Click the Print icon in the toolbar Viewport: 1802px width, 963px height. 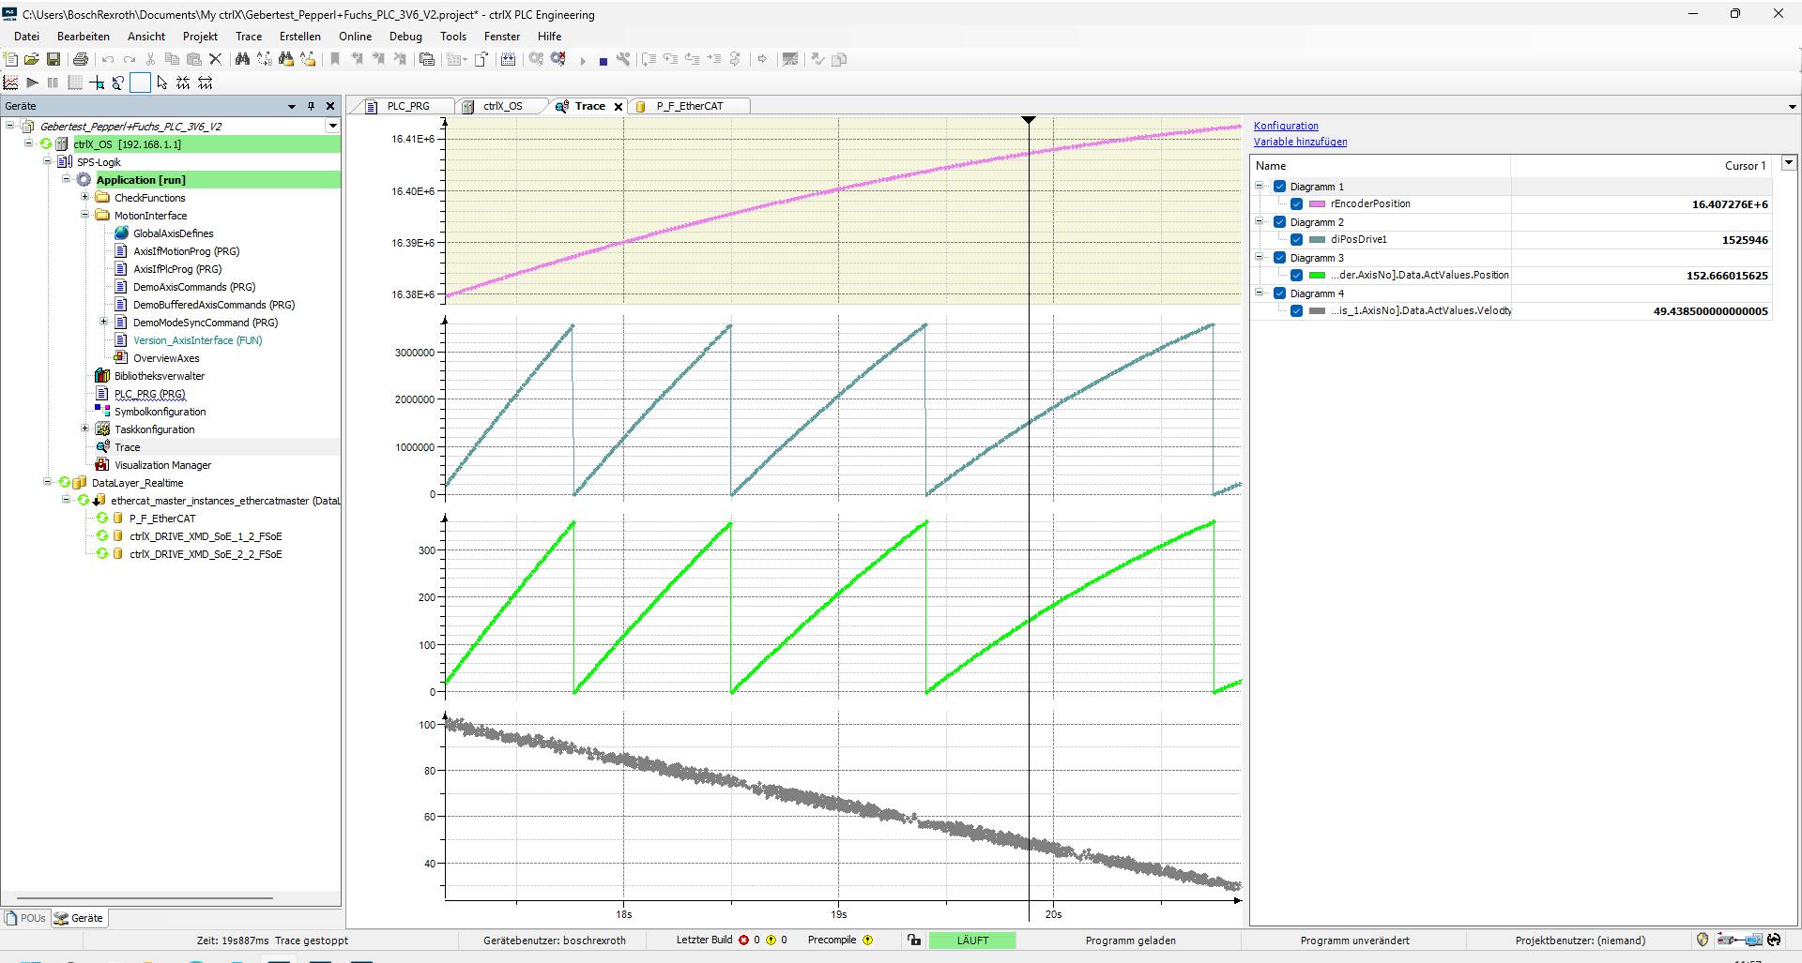(81, 59)
